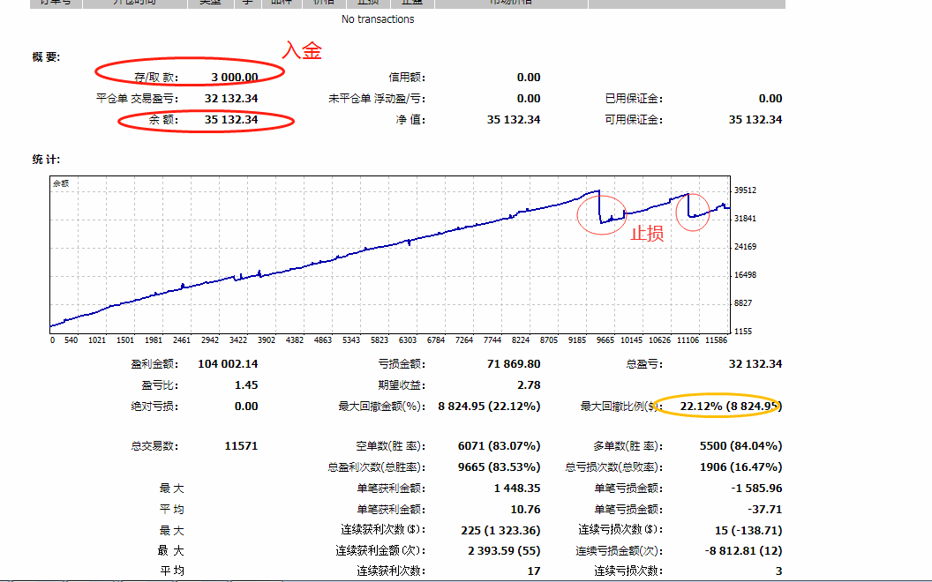Viewport: 932px width, 582px height.
Task: Select the drawdown ratio 22.12% (8 824.95)
Action: [731, 407]
